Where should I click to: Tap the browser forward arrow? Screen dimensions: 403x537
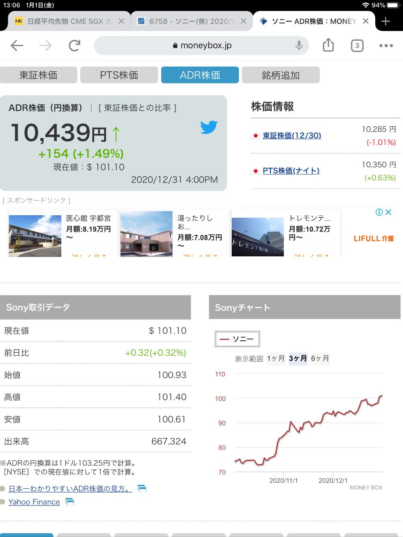click(x=45, y=45)
